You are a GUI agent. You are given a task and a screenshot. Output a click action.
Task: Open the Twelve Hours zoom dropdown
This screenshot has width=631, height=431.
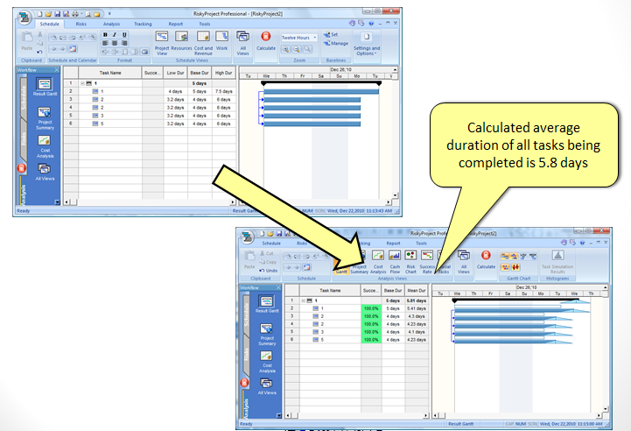tap(299, 38)
